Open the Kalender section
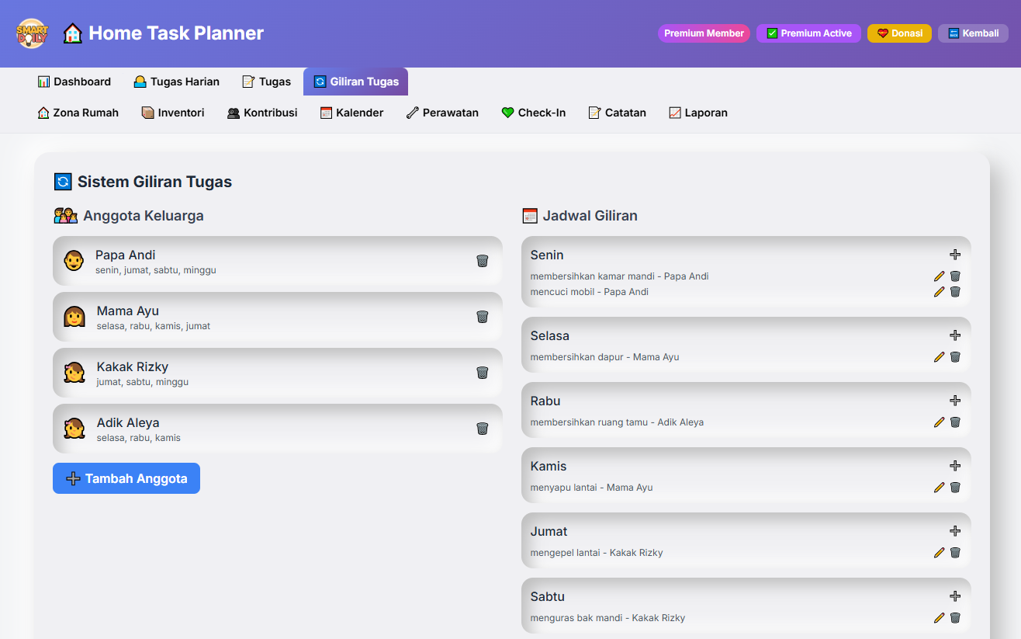Image resolution: width=1021 pixels, height=639 pixels. point(351,113)
